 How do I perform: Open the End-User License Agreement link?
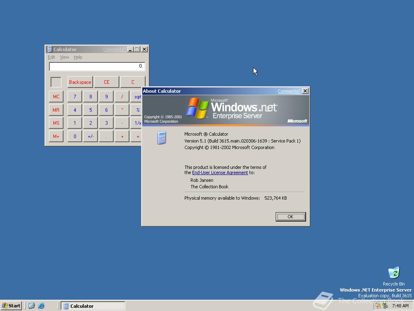(220, 173)
